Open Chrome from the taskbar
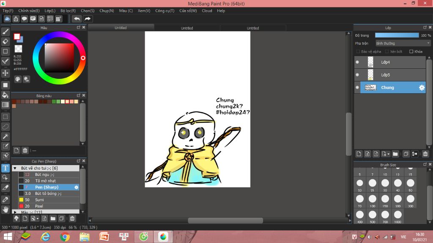Screen dimensions: 433x243 [x=65, y=237]
